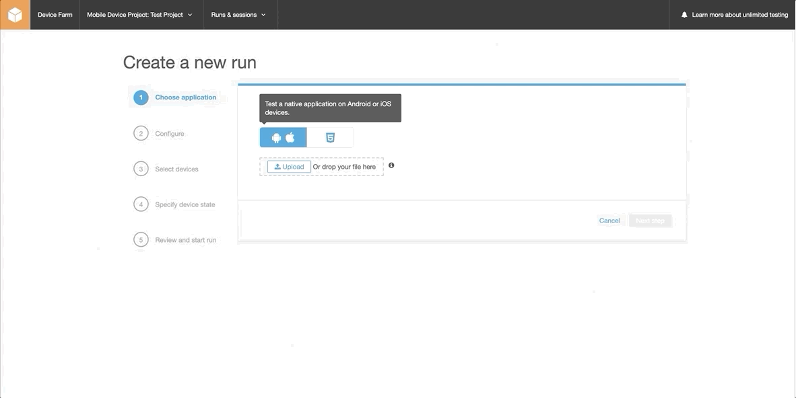Click the drop your file here area
The height and width of the screenshot is (398, 796).
(344, 167)
